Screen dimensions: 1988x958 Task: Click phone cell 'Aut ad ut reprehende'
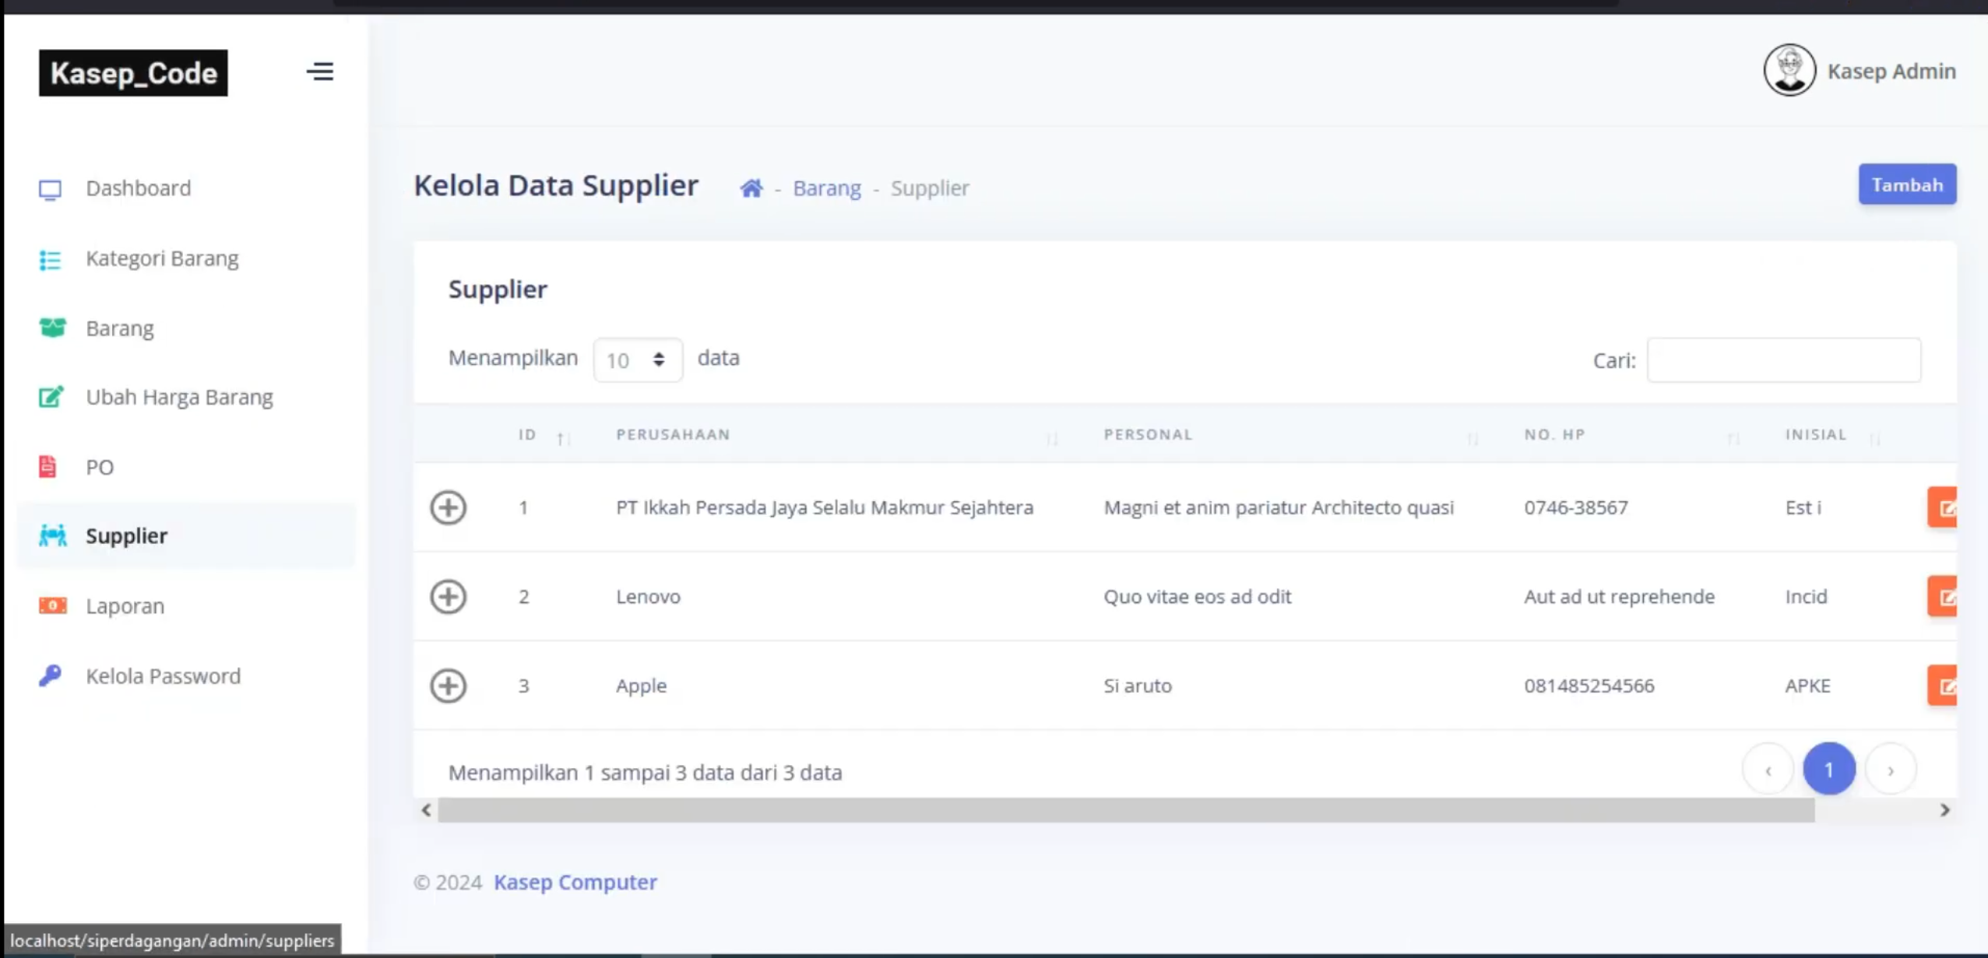(x=1620, y=597)
